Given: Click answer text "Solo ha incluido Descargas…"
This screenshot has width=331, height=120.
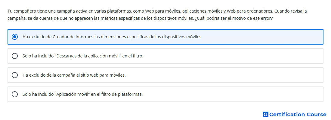Looking at the screenshot, I should pyautogui.click(x=83, y=56).
